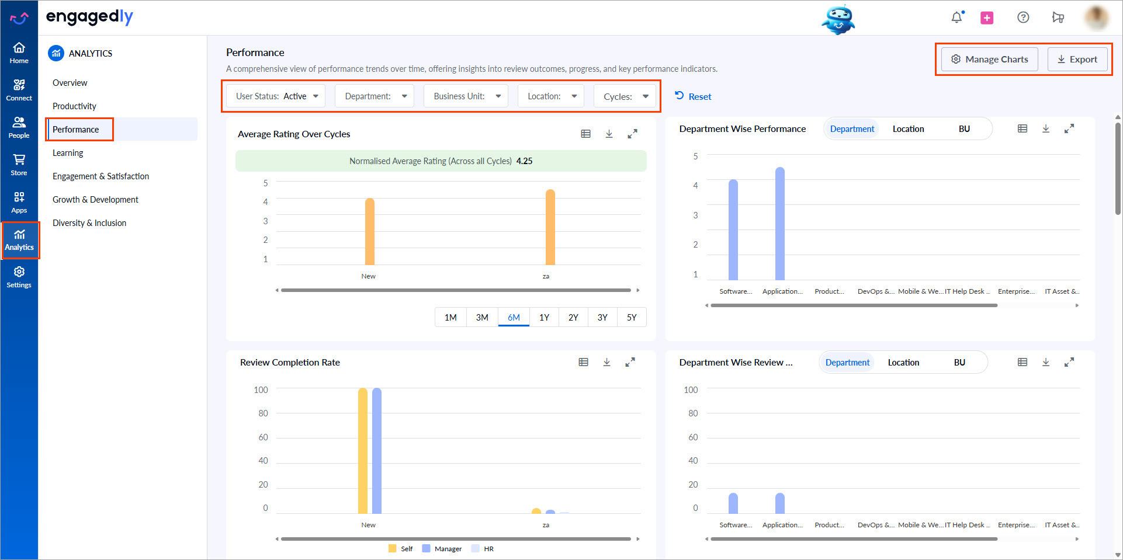Screen dimensions: 1123x560
Task: Open the User Status dropdown
Action: point(277,96)
